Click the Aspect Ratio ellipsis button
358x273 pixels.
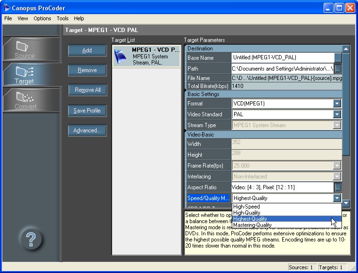pos(338,187)
